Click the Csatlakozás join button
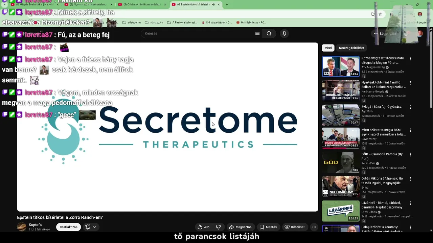The image size is (433, 243). click(x=68, y=227)
